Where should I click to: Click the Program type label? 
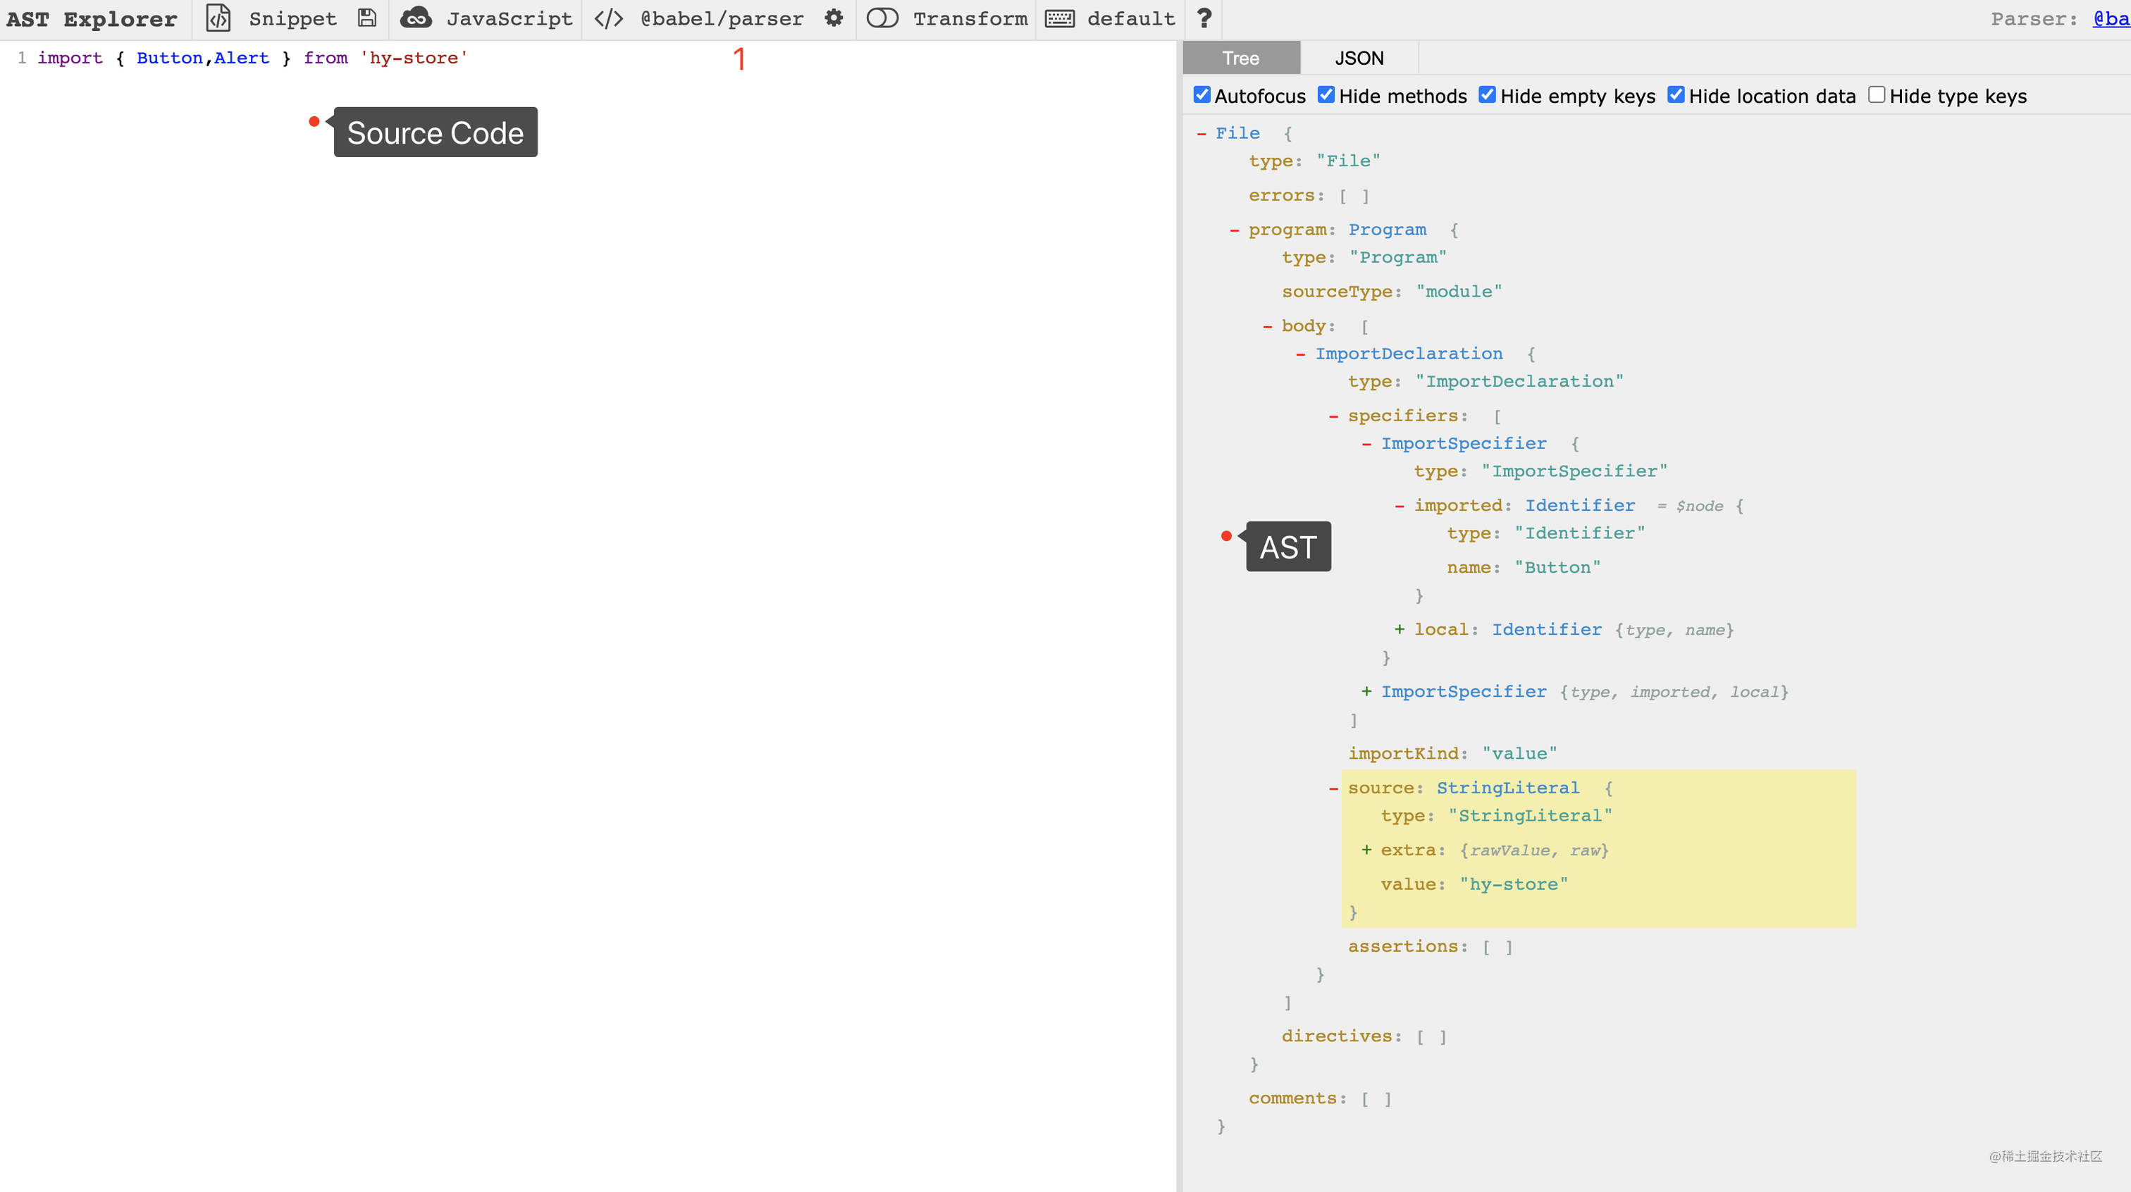click(1388, 230)
